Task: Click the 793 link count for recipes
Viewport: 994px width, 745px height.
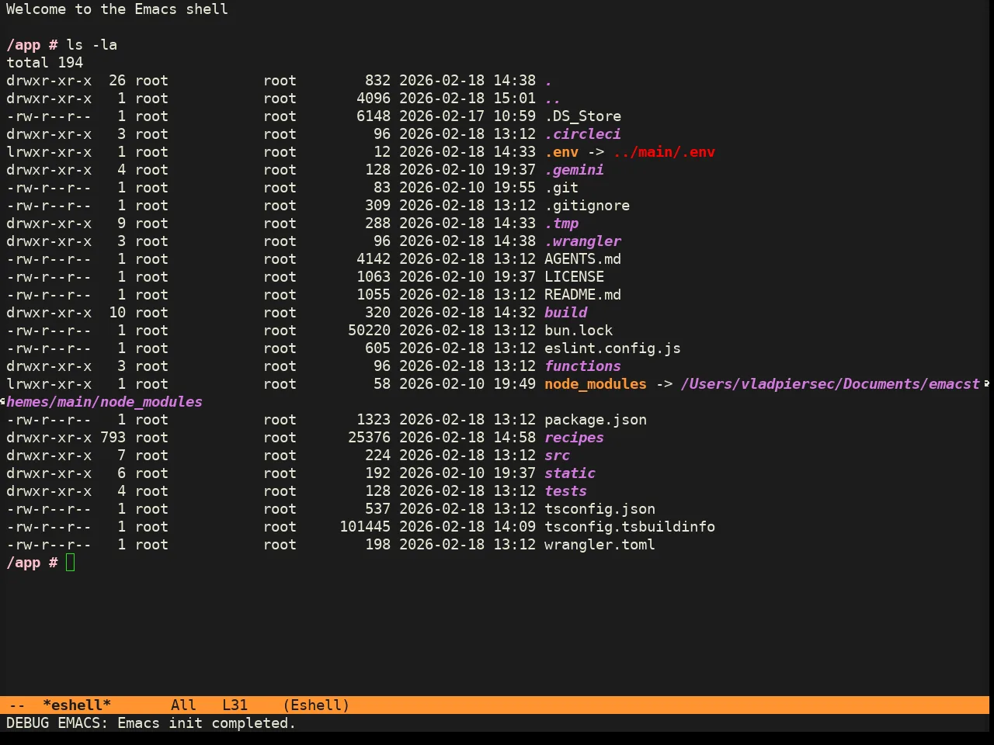Action: 113,438
